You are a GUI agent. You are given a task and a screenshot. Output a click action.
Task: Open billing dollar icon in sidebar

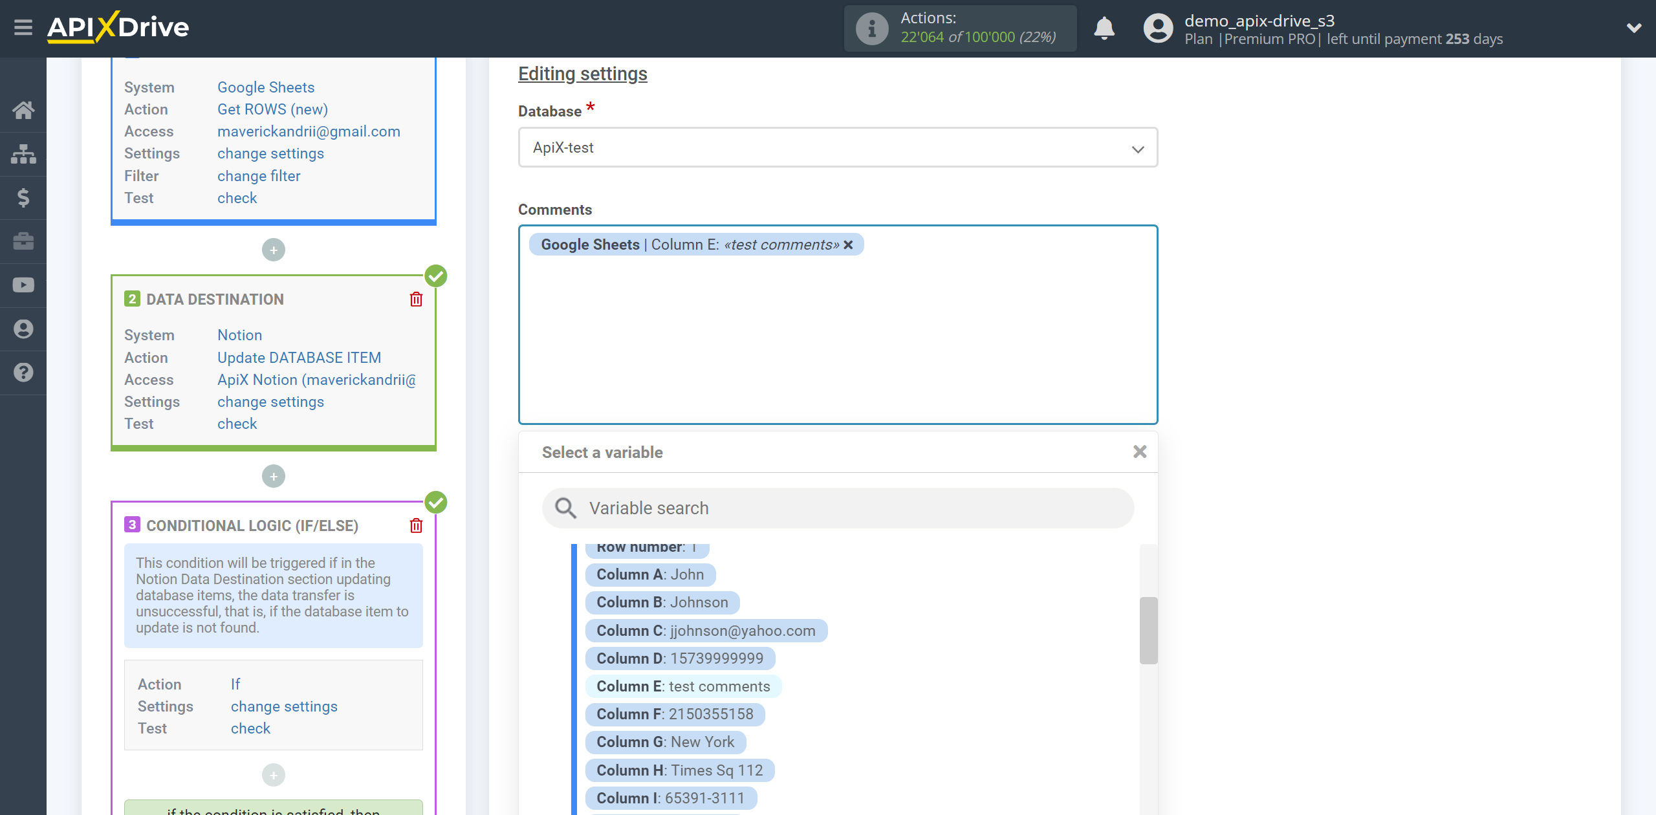23,197
